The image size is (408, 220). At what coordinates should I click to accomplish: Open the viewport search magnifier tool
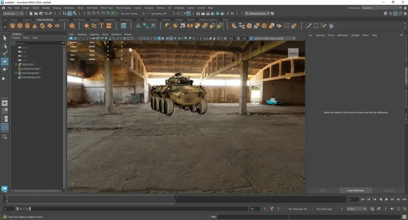(5, 136)
